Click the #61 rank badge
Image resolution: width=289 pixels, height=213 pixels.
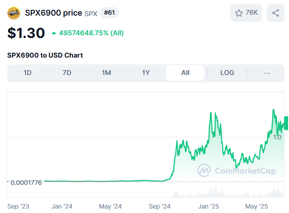109,13
